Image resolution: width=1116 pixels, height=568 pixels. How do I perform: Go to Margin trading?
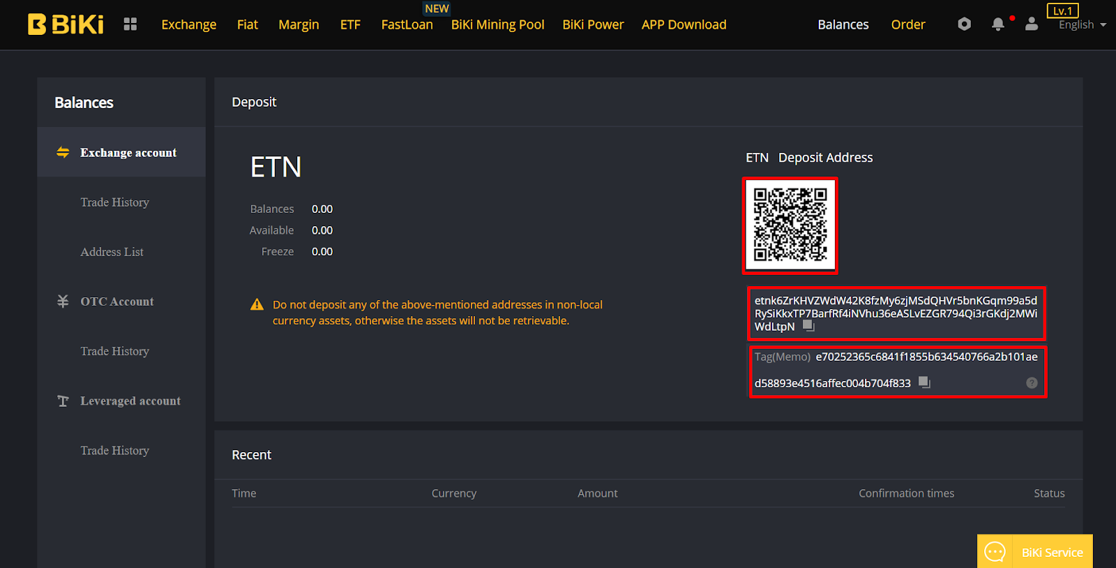pyautogui.click(x=299, y=25)
